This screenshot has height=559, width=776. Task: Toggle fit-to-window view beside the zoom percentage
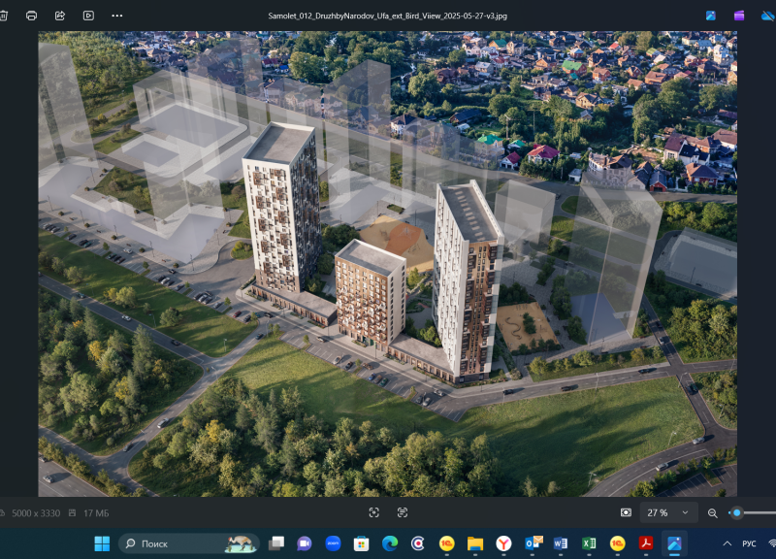626,512
